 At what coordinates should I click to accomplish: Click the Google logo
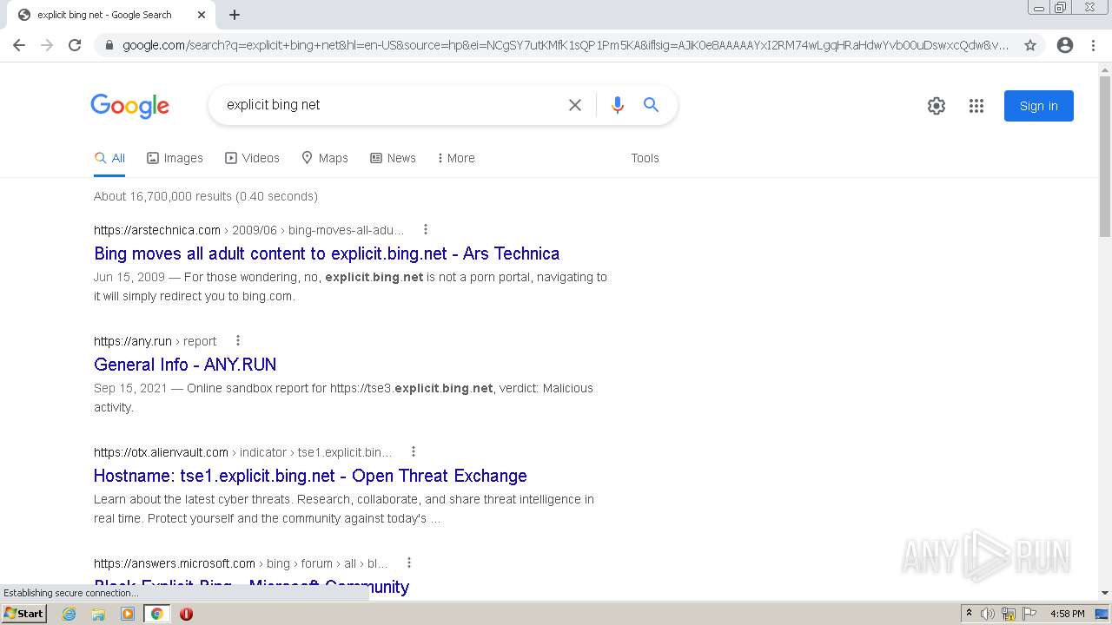click(129, 106)
